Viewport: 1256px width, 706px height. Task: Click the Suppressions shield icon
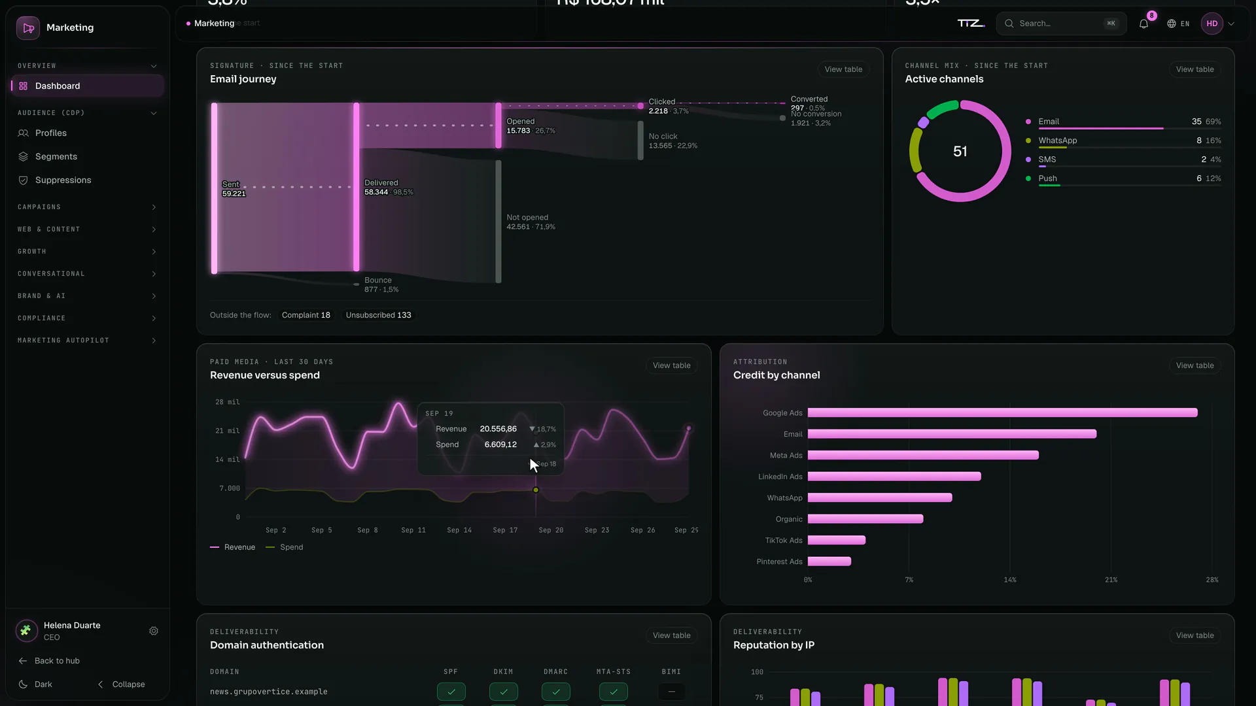tap(24, 180)
